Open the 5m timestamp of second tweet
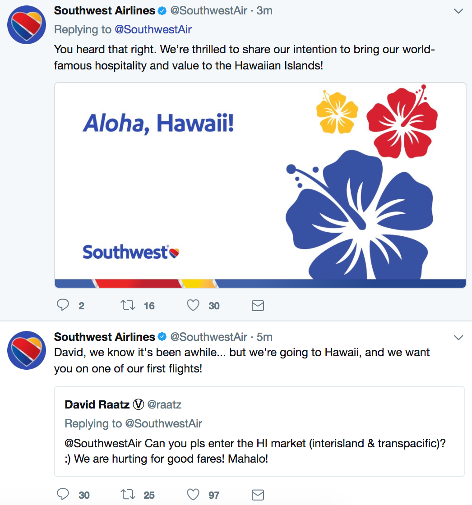Screen dimensions: 472x505 [264, 337]
